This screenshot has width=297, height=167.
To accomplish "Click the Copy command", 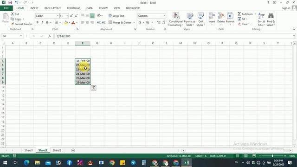I will tap(16, 19).
